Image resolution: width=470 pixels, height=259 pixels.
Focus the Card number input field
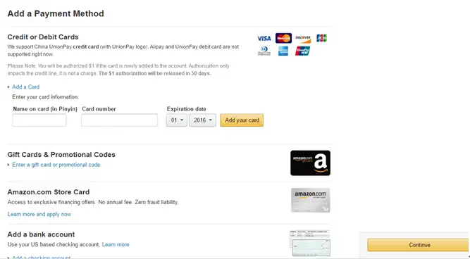119,120
